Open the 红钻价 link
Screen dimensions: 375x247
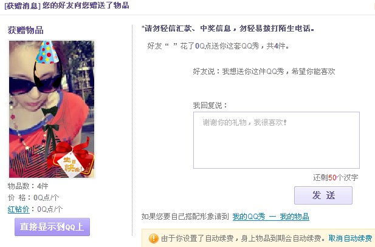[18, 209]
